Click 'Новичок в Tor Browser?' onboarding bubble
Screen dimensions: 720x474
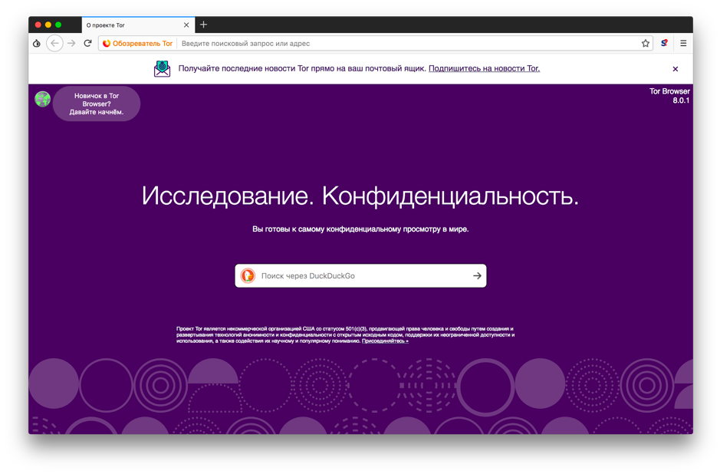(x=97, y=104)
